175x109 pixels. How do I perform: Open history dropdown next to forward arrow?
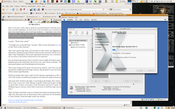pyautogui.click(x=10, y=10)
